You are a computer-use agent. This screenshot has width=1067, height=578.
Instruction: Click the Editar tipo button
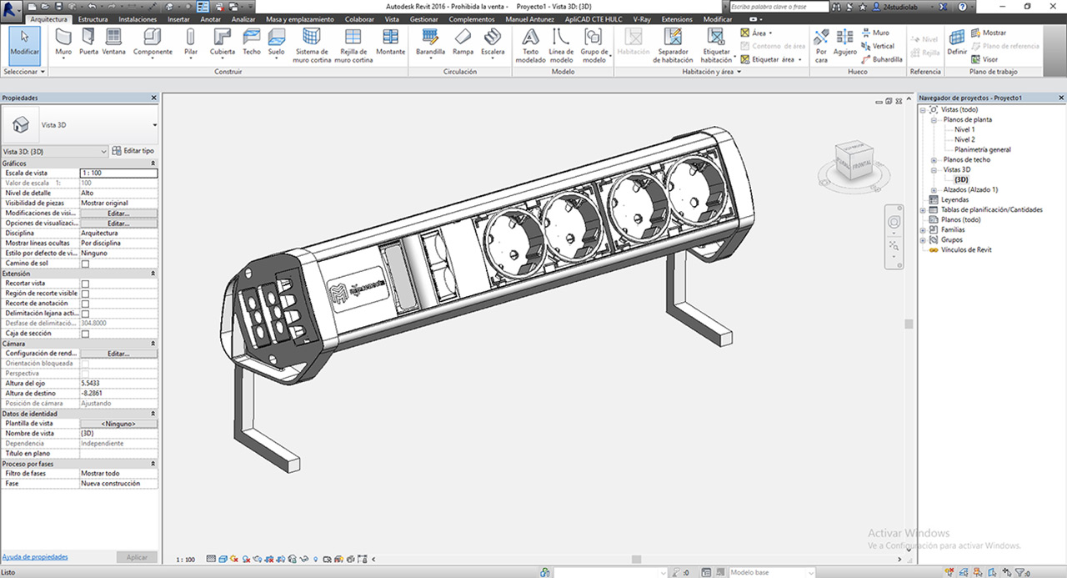coord(133,151)
